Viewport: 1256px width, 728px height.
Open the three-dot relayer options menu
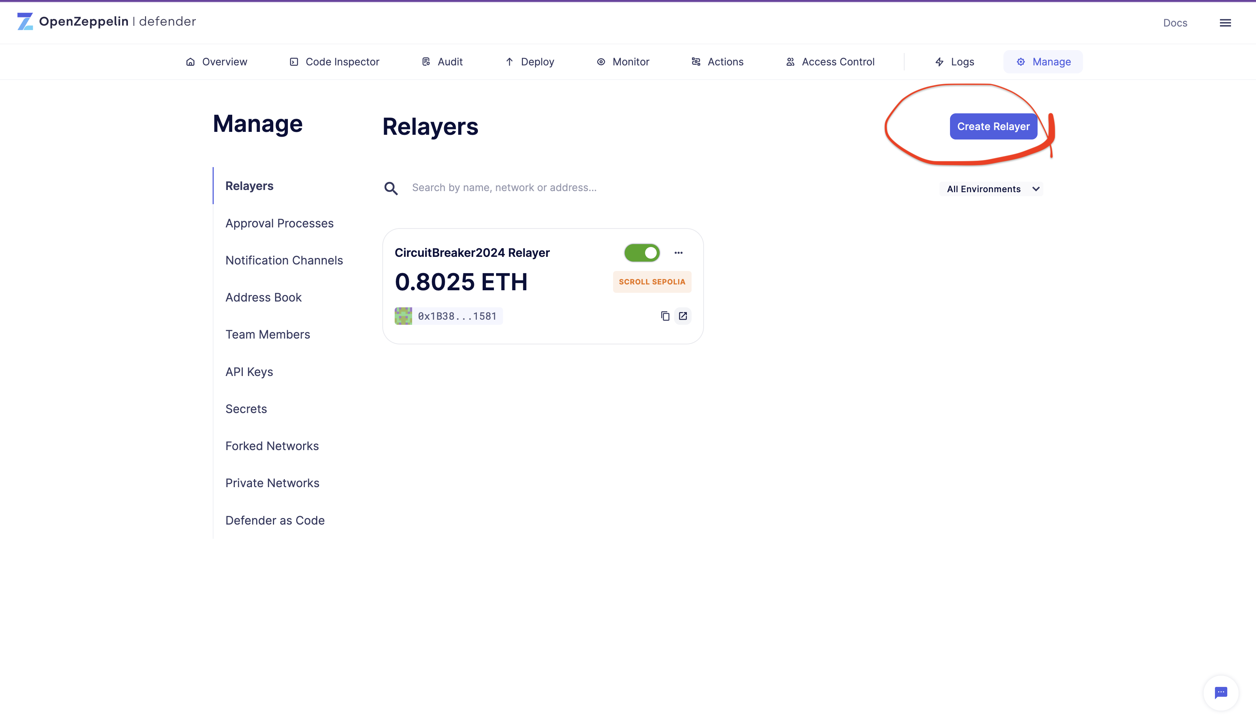[679, 252]
